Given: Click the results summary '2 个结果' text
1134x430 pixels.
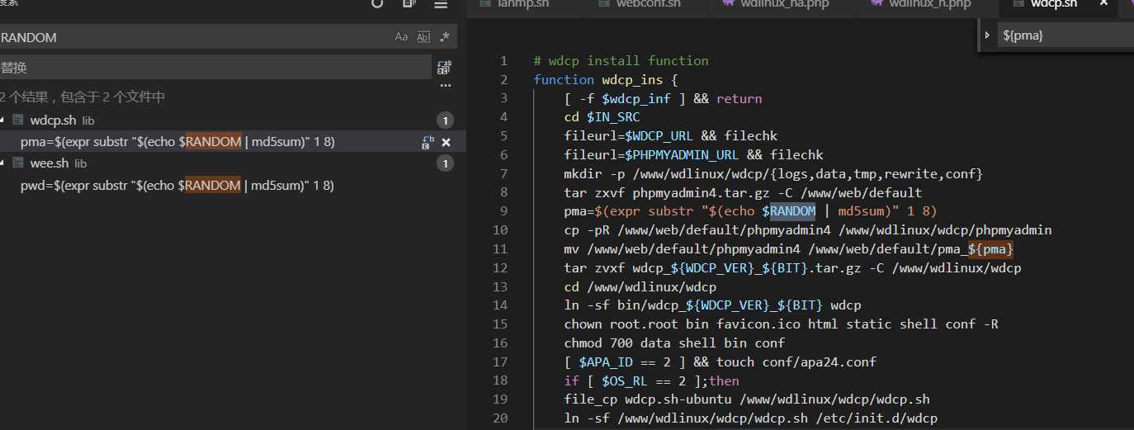Looking at the screenshot, I should [x=23, y=97].
